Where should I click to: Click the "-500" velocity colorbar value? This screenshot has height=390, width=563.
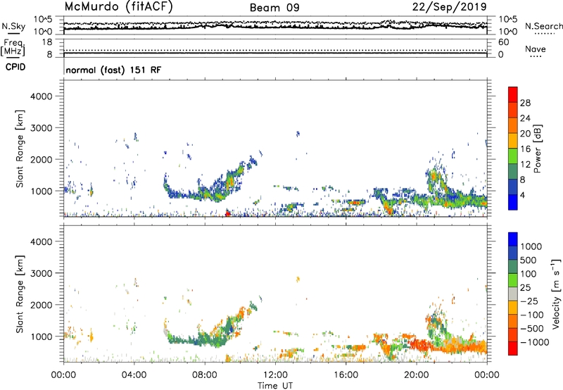pos(531,328)
